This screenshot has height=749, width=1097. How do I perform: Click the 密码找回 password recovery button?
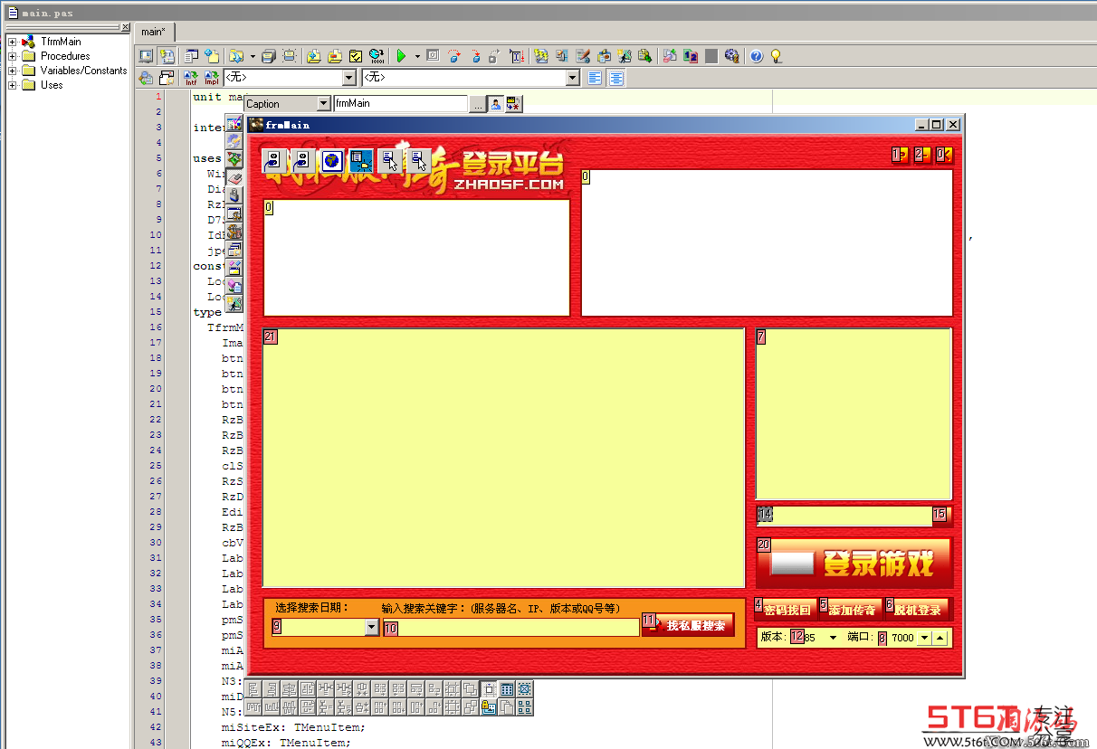tap(784, 610)
